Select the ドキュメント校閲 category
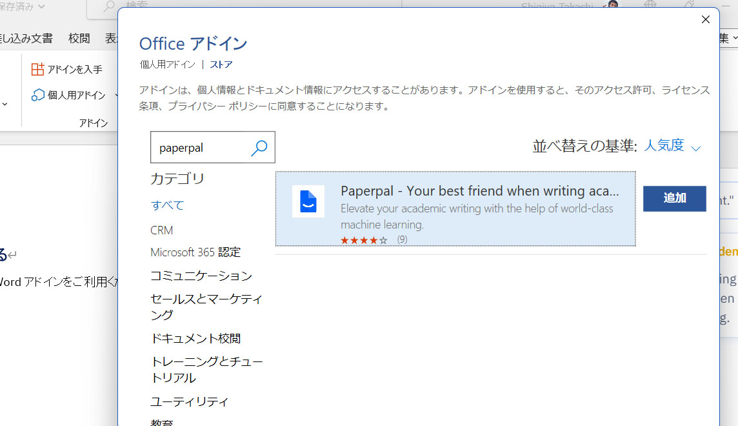 [x=195, y=338]
